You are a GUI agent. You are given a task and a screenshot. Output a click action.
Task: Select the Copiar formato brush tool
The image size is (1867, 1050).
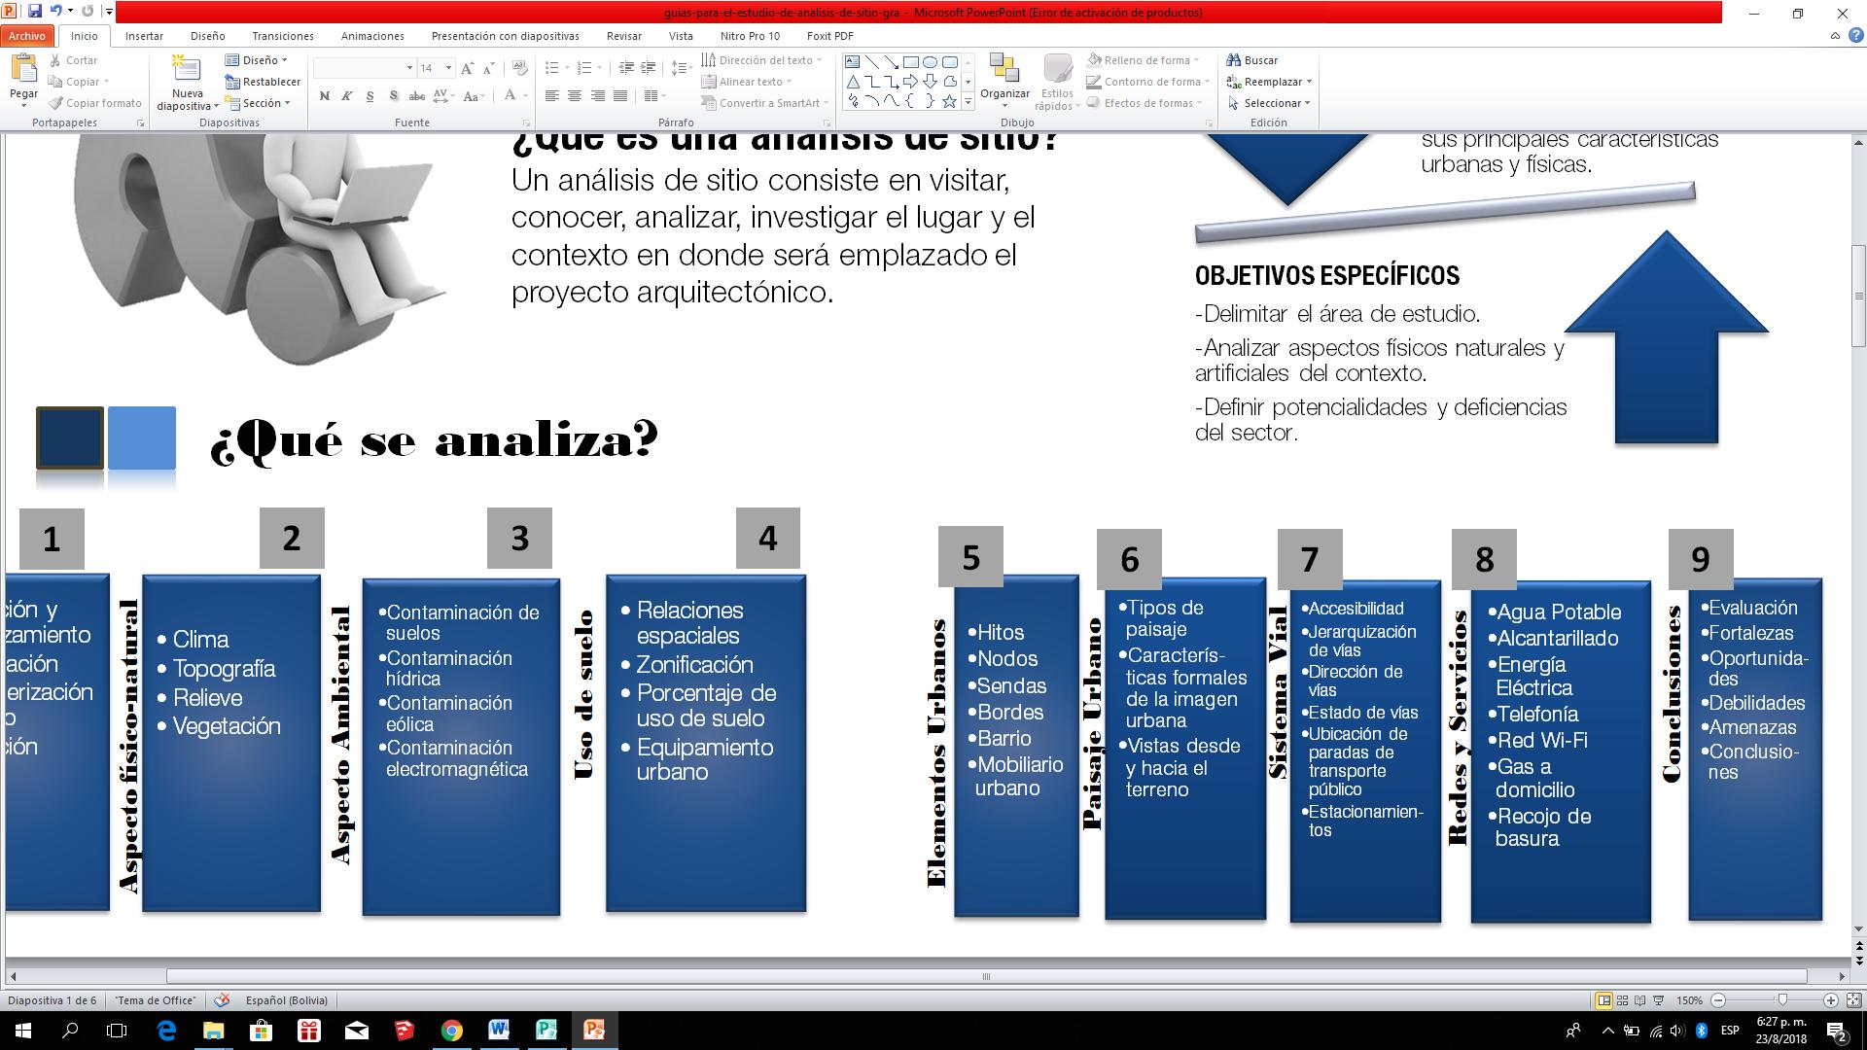coord(94,103)
